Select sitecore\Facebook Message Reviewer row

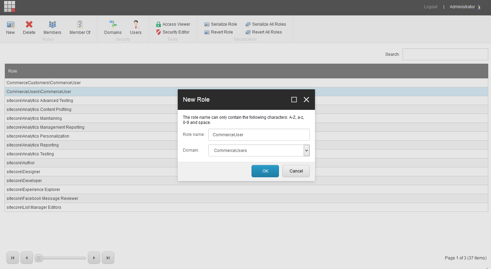[246, 198]
